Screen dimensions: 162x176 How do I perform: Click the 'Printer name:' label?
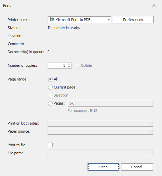[x=18, y=20]
